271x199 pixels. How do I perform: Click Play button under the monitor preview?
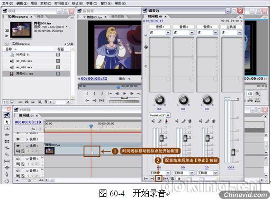124,93
